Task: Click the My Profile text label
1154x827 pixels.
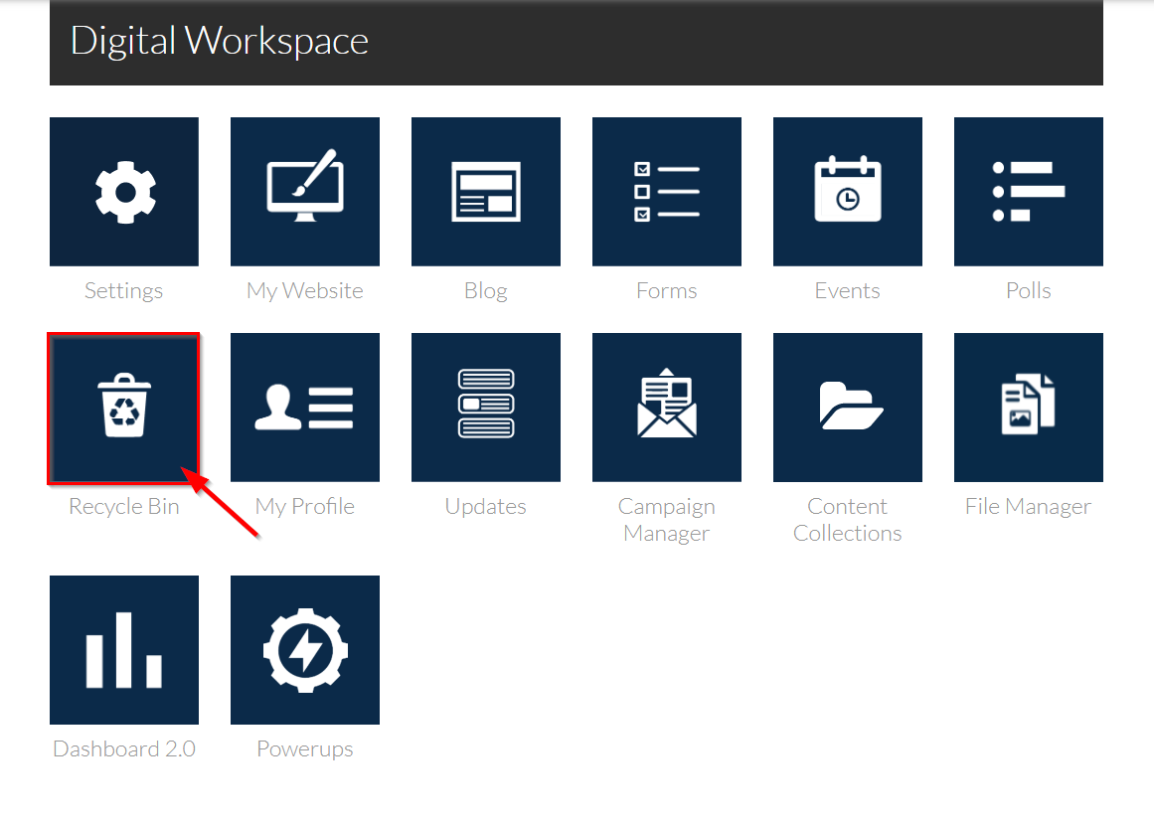Action: pyautogui.click(x=305, y=506)
